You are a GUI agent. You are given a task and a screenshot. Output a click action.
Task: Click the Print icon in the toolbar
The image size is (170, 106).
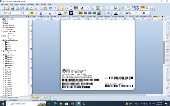(26, 8)
